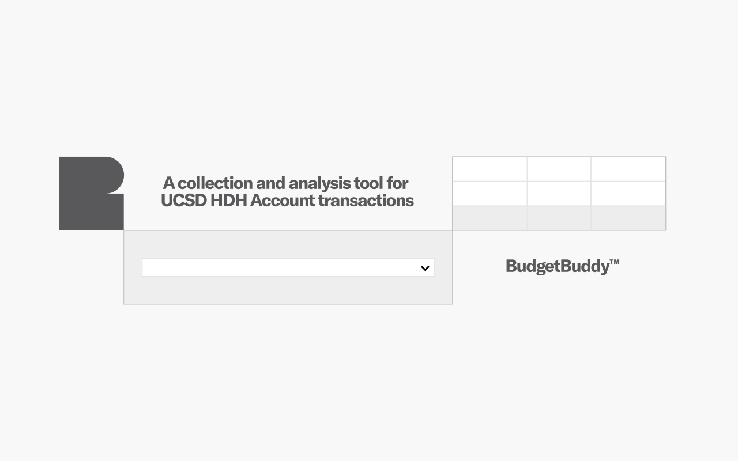Click the gray bottom-left table cell
This screenshot has width=738, height=461.
(x=490, y=218)
